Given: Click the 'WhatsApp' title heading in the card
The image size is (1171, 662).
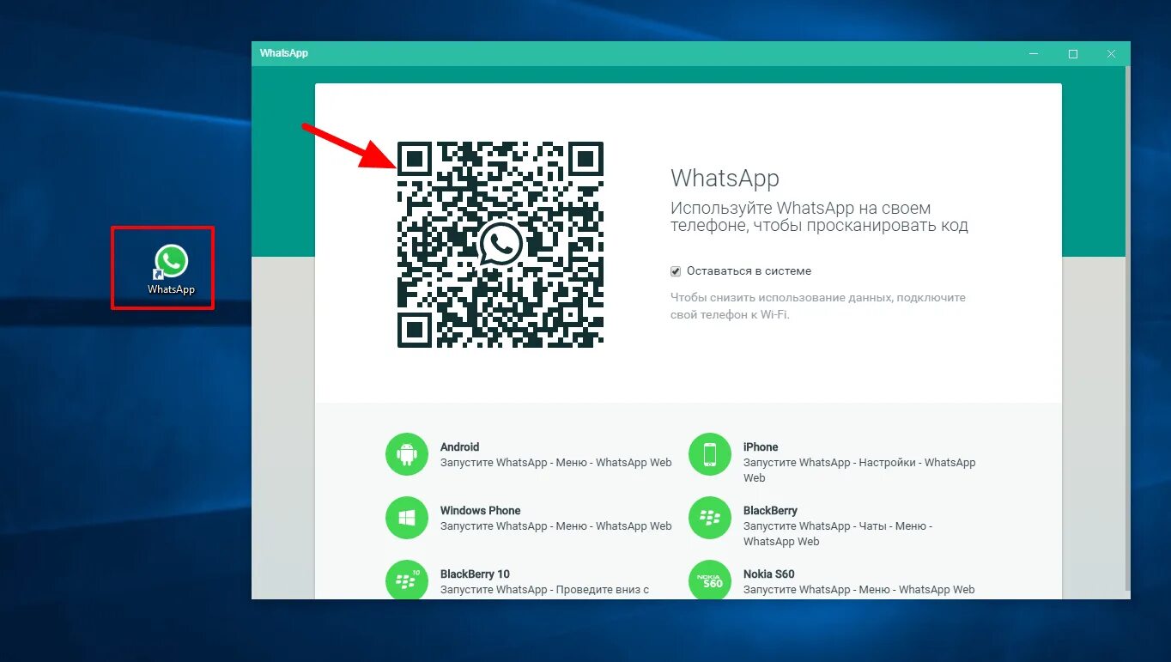Looking at the screenshot, I should tap(725, 178).
